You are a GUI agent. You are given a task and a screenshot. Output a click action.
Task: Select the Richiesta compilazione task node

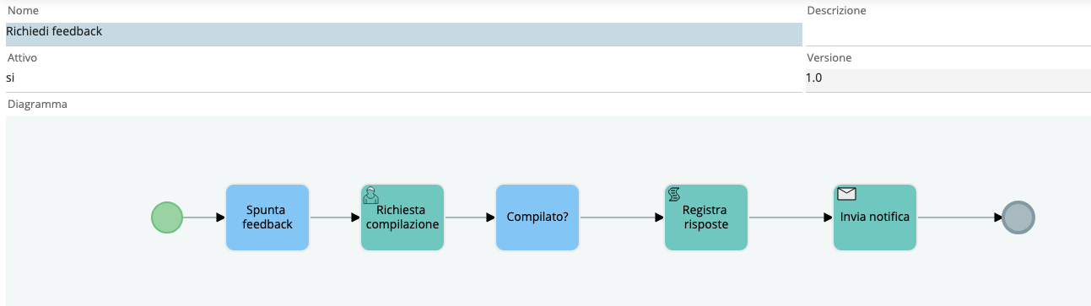(402, 217)
